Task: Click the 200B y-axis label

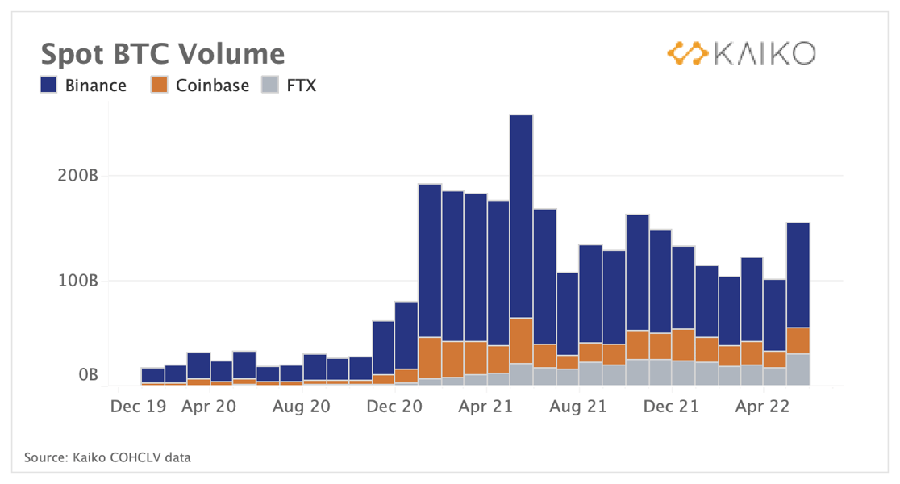Action: tap(78, 176)
